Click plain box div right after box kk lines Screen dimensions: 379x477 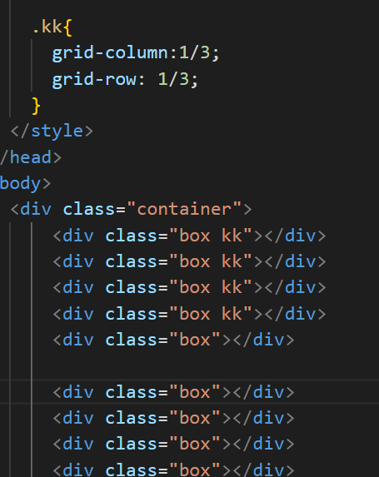point(173,340)
